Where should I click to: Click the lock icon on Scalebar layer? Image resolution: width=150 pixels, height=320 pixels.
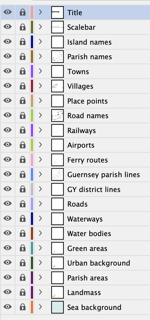[23, 27]
